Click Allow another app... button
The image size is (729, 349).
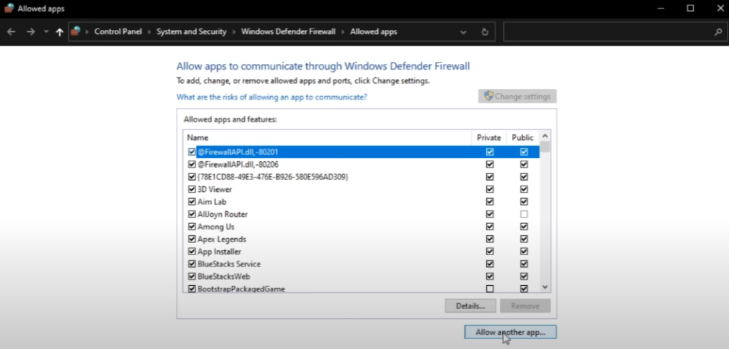click(x=510, y=332)
